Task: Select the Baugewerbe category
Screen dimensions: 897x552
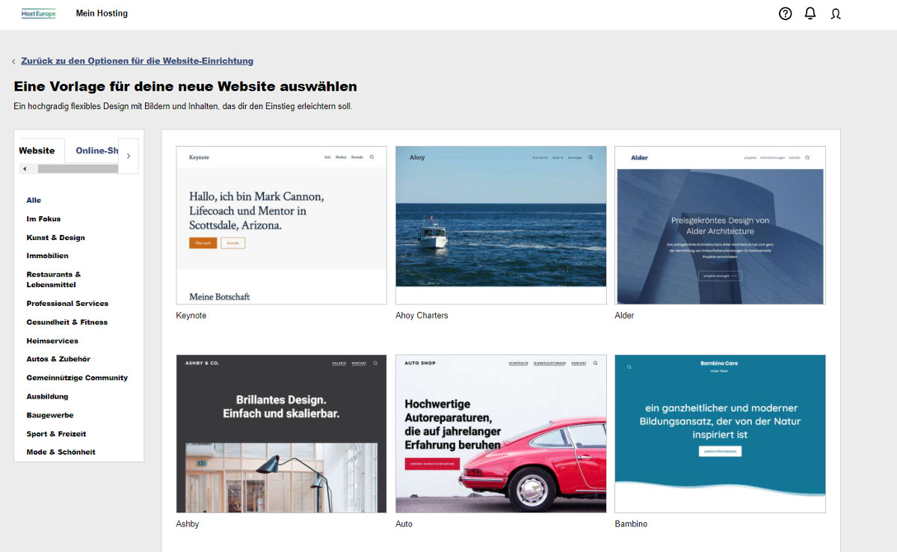Action: [x=50, y=415]
